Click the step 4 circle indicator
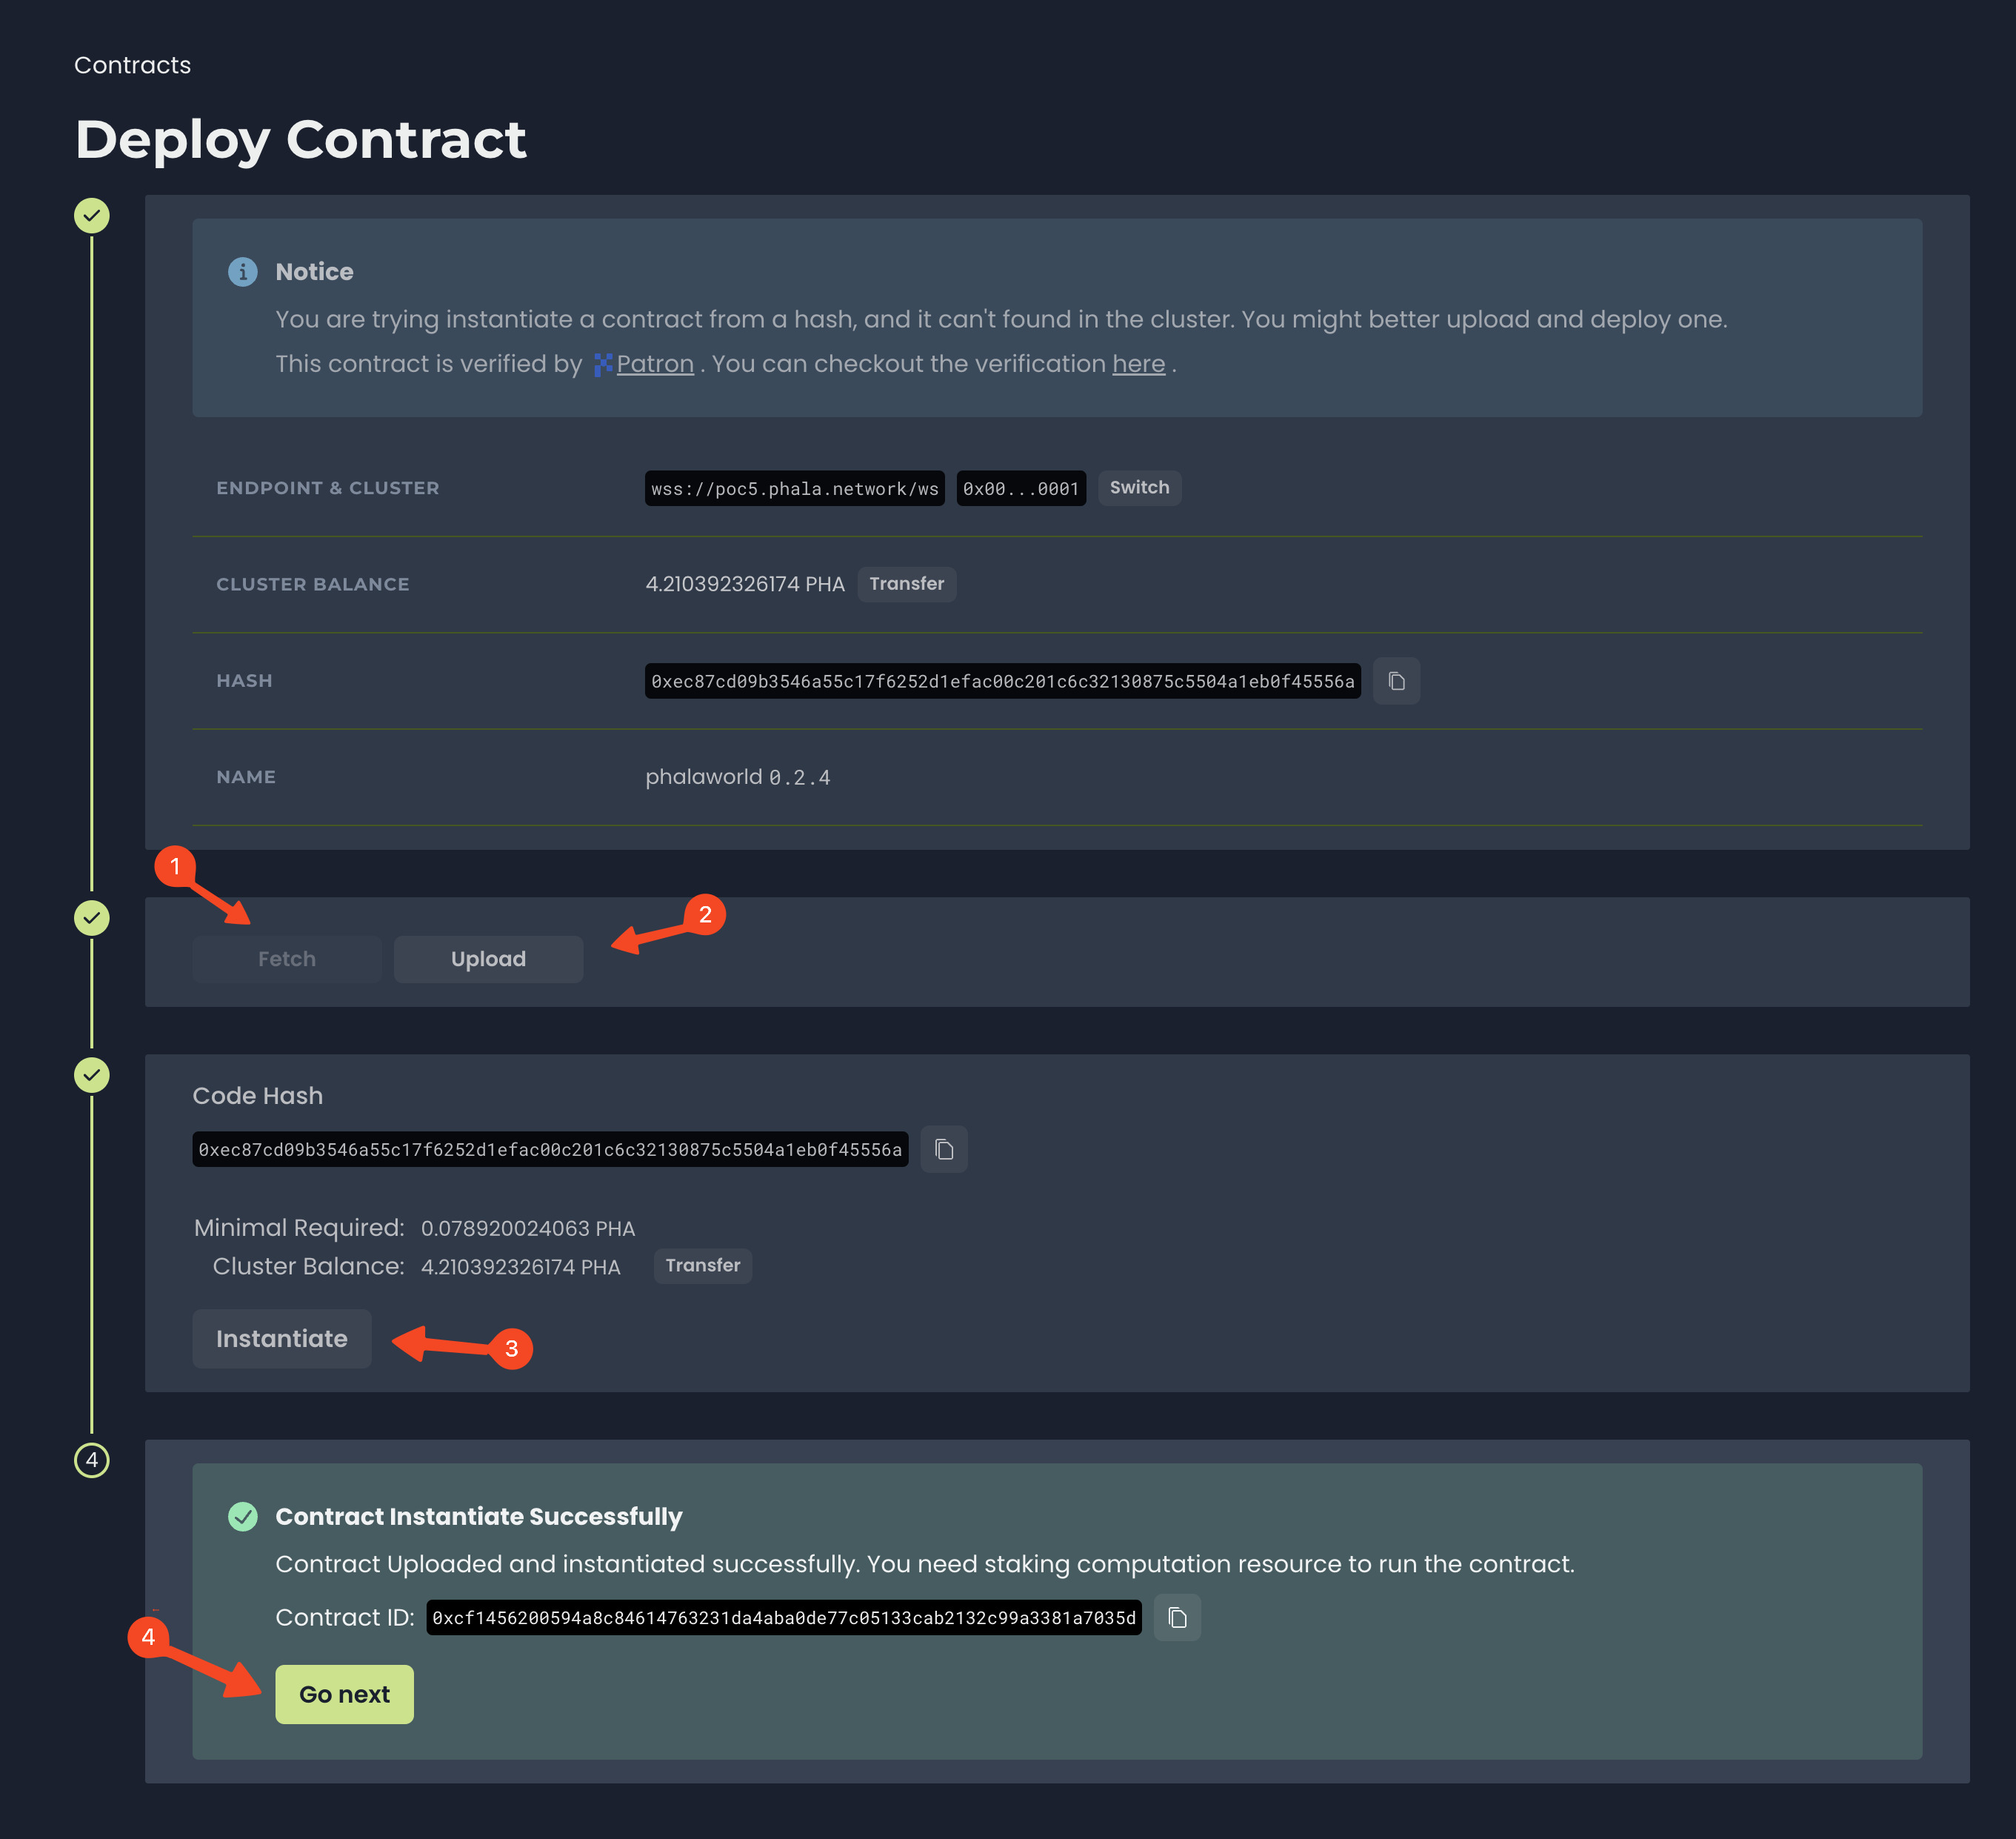The width and height of the screenshot is (2016, 1839). [92, 1460]
